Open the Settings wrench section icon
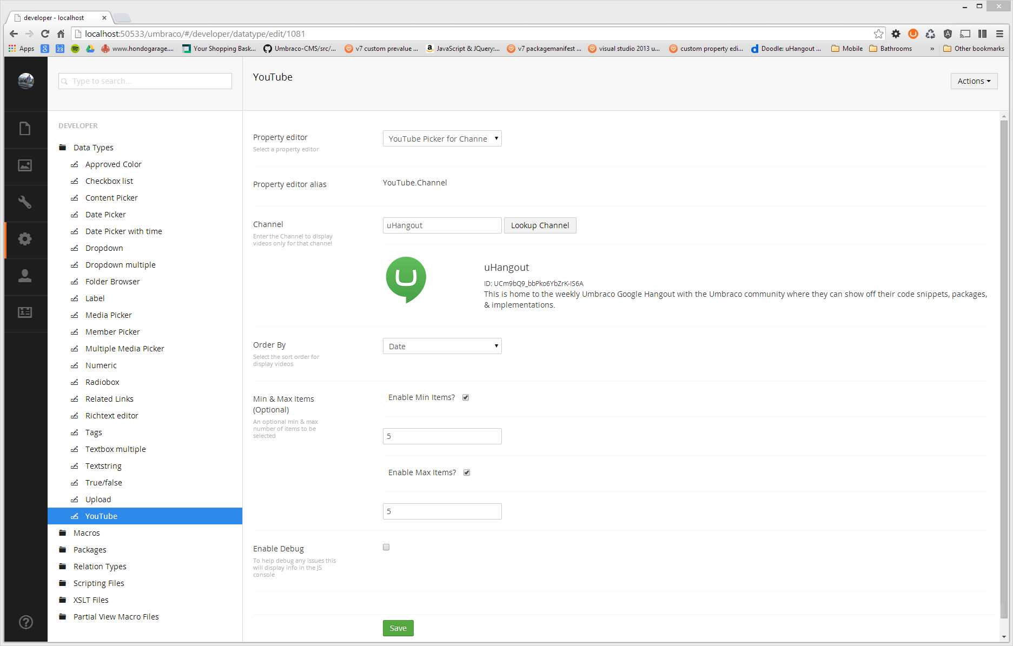This screenshot has width=1013, height=646. coord(25,202)
